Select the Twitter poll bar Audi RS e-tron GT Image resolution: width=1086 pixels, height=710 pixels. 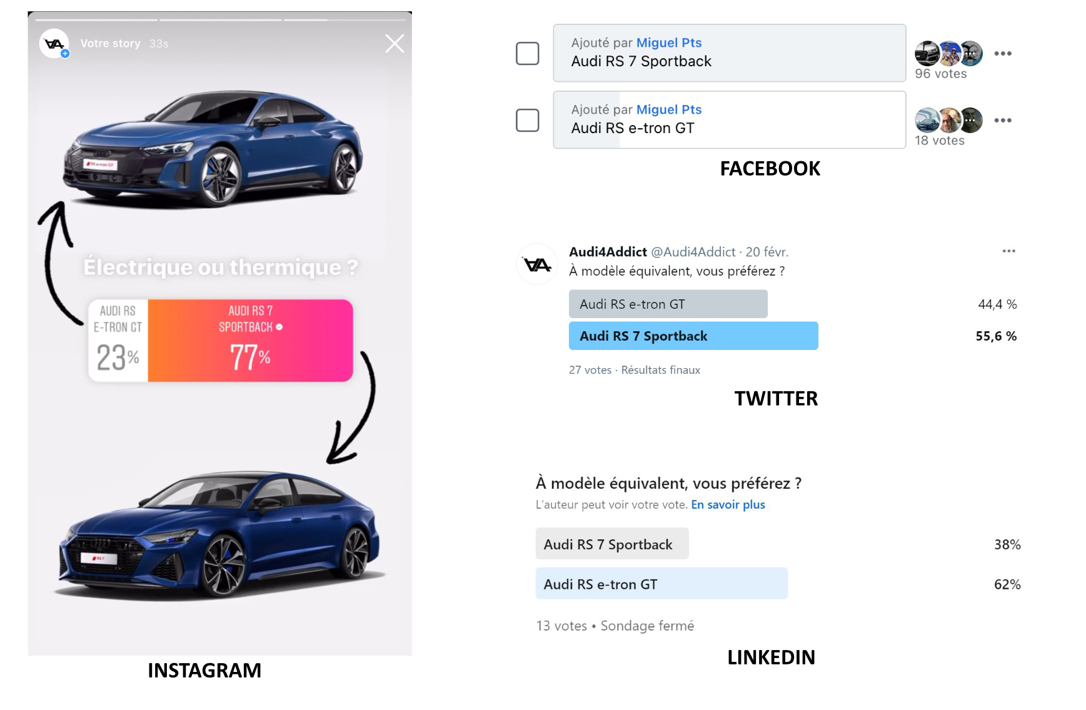(668, 304)
